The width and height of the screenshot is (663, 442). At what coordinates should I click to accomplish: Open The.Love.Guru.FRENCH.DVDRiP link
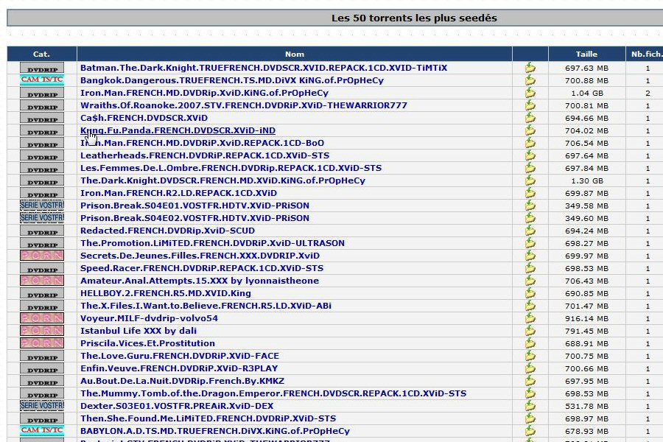tap(180, 356)
